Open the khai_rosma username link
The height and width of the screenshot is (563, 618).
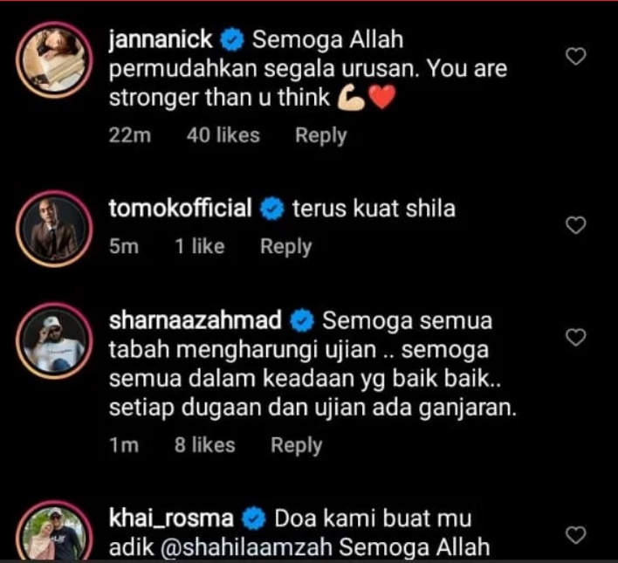pyautogui.click(x=171, y=518)
